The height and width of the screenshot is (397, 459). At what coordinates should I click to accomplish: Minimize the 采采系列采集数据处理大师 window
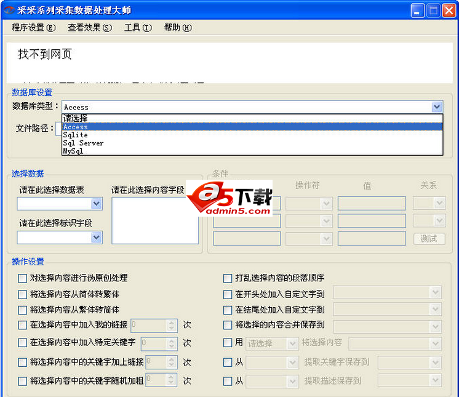point(418,10)
